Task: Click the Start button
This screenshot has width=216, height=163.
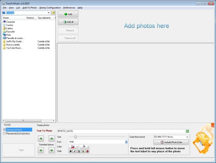Action: click(18, 150)
